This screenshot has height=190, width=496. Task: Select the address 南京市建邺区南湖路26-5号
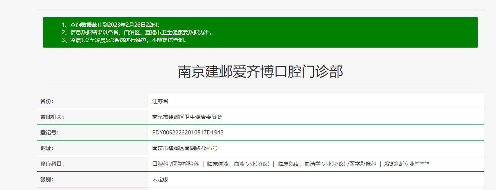[185, 148]
